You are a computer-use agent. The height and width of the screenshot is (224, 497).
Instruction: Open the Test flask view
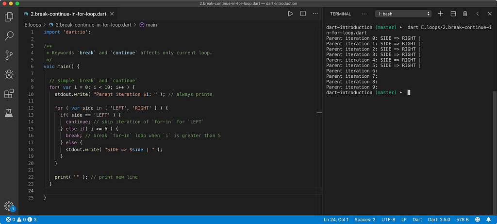point(9,113)
